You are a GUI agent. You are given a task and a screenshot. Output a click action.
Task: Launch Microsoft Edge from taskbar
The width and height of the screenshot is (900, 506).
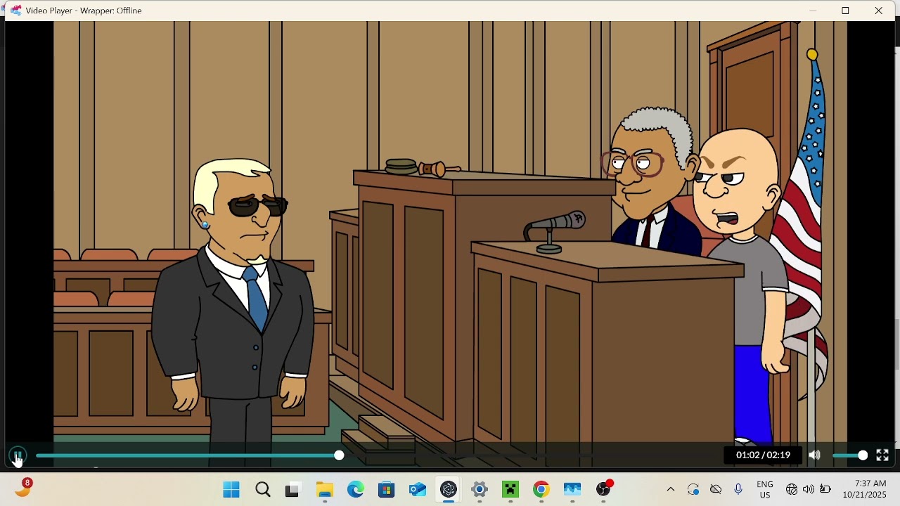pyautogui.click(x=355, y=489)
